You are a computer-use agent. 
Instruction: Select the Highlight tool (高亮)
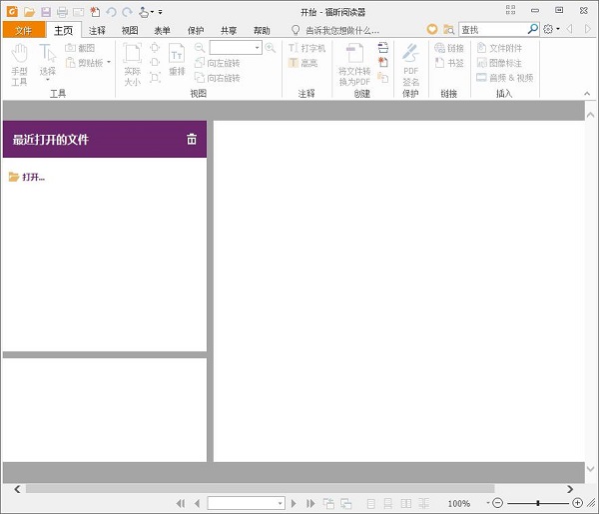(x=302, y=63)
